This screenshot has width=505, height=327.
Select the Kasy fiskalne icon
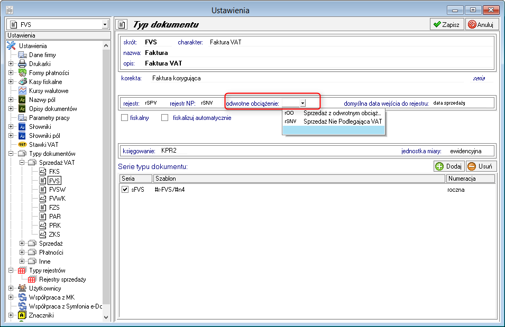coord(22,82)
